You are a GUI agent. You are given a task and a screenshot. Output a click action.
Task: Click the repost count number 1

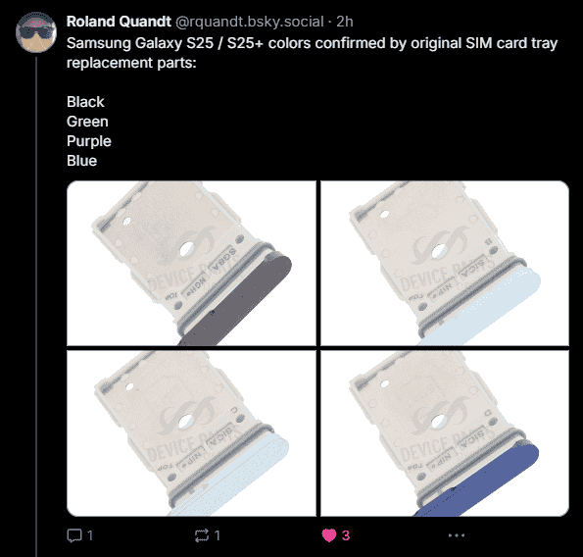point(218,535)
